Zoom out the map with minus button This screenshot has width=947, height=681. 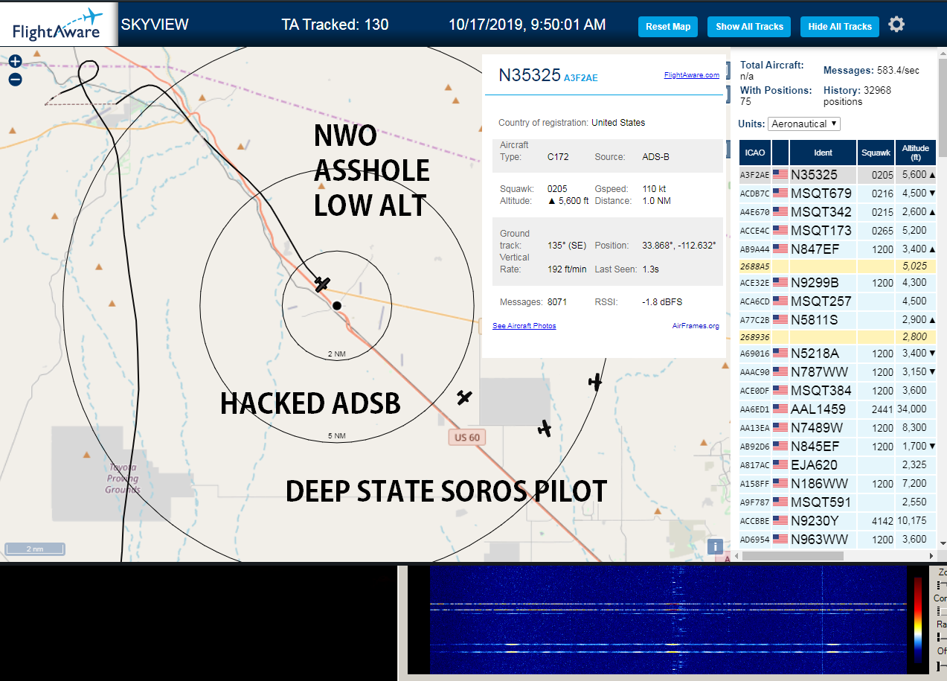pos(15,80)
